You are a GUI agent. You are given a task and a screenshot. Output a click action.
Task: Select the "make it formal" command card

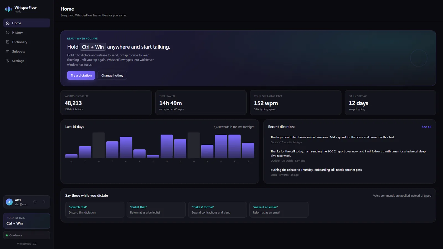tap(217, 210)
